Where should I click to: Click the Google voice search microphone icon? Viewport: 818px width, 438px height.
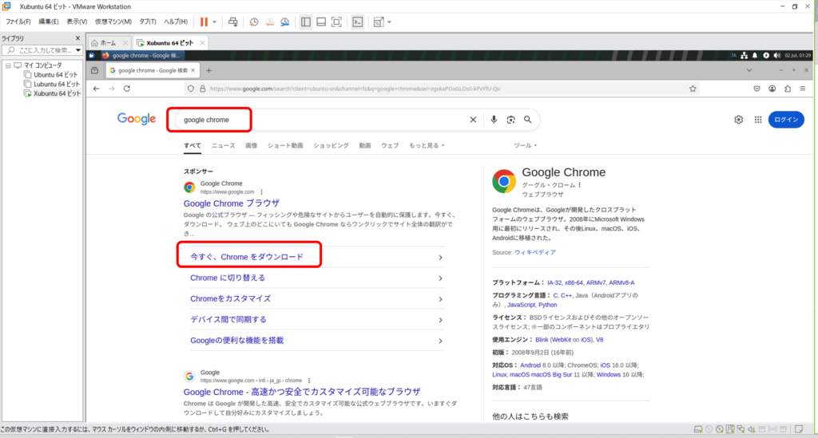(x=494, y=120)
